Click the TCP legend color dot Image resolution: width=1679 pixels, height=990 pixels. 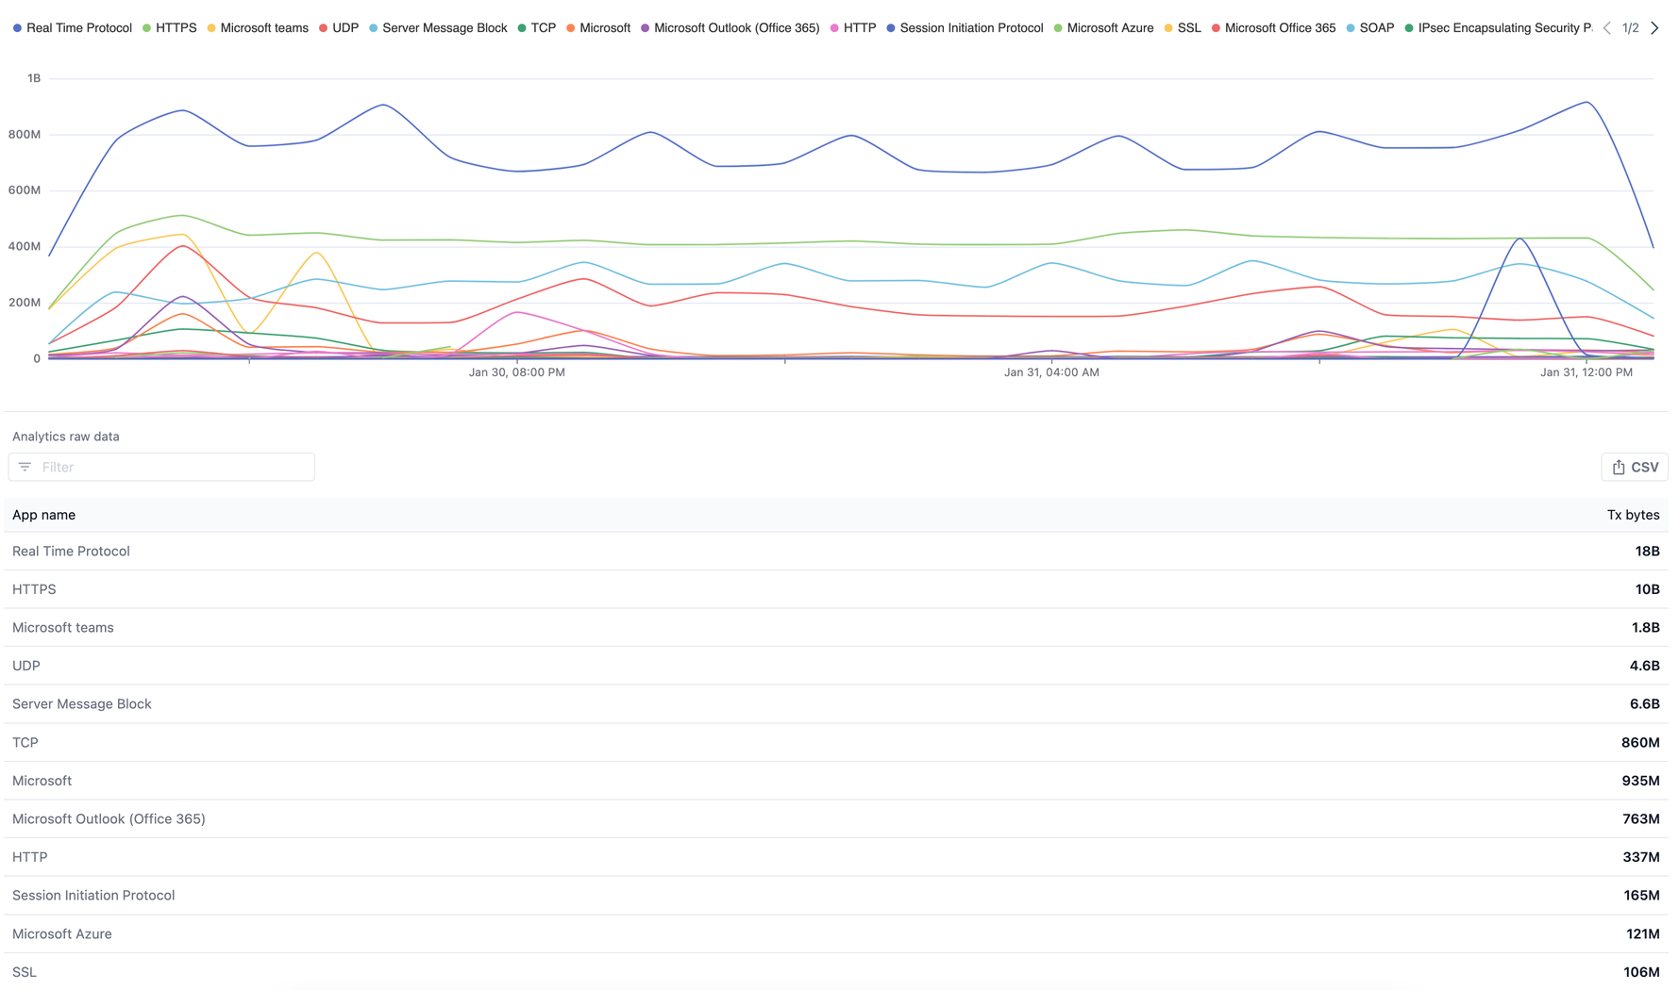pos(522,28)
